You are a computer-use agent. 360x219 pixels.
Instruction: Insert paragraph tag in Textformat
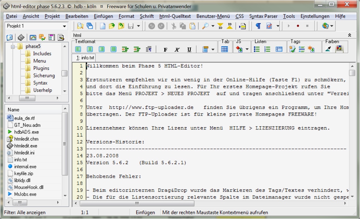tap(149, 49)
